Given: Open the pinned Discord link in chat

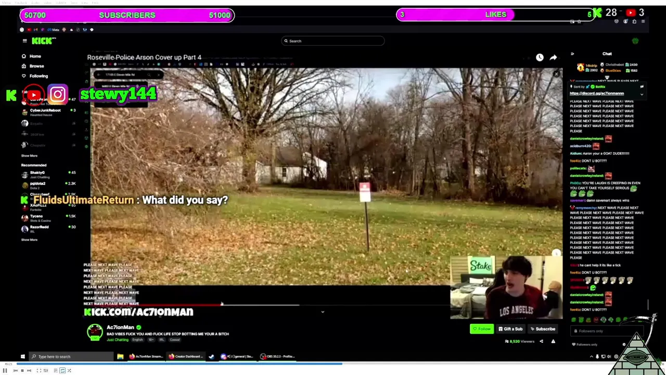Looking at the screenshot, I should pyautogui.click(x=597, y=93).
